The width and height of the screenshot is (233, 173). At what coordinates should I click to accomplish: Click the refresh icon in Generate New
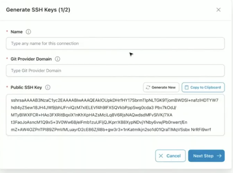coord(148,87)
